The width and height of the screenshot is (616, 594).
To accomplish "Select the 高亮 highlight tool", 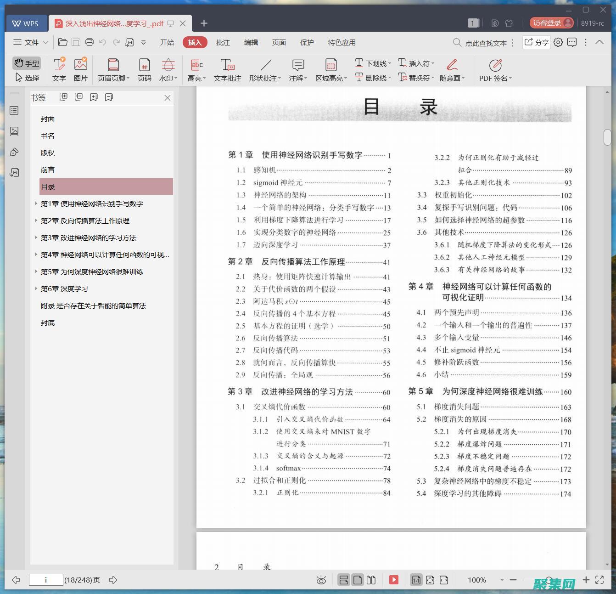I will click(196, 69).
